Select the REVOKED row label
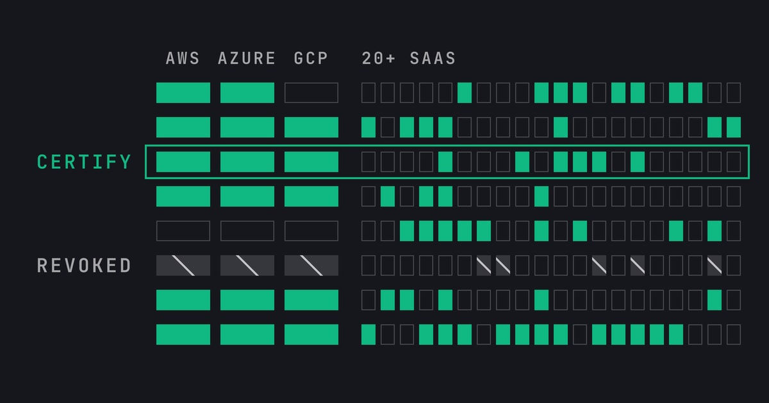 point(85,265)
